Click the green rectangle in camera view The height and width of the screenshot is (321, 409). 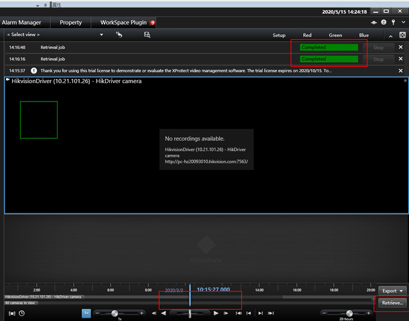[39, 120]
